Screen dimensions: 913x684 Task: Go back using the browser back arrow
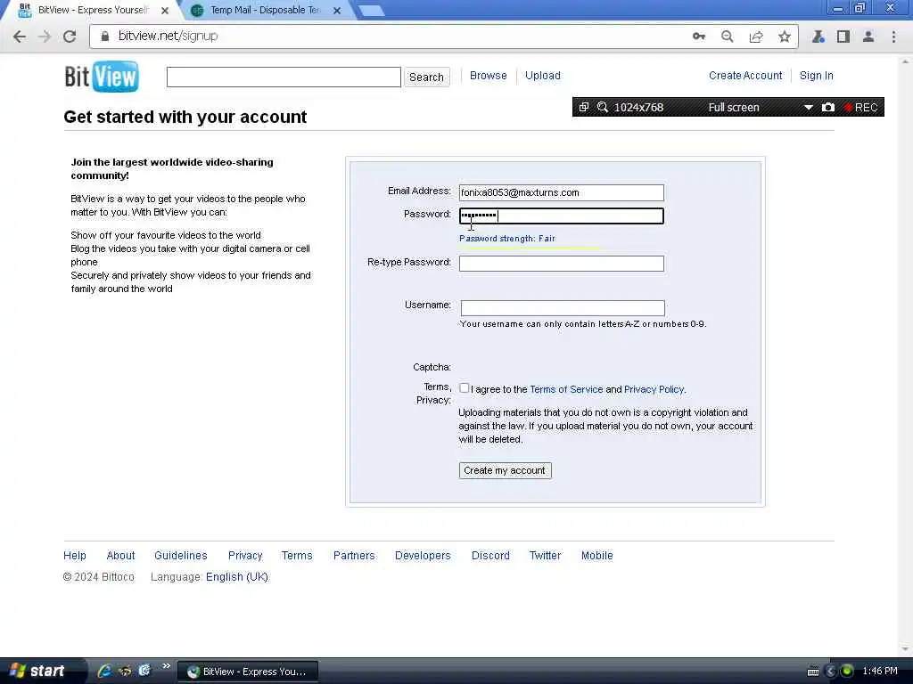click(20, 37)
